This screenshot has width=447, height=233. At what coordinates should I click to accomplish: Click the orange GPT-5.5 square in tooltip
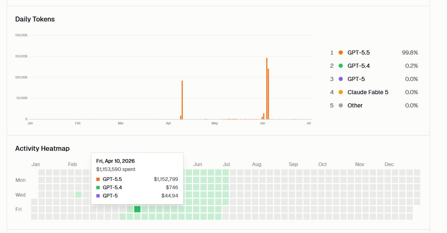[98, 179]
